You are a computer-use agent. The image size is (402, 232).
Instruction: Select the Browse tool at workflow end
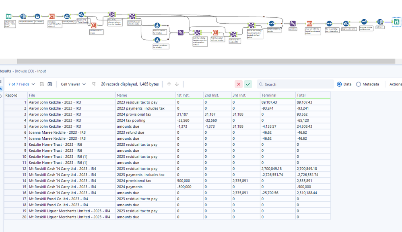[x=396, y=22]
